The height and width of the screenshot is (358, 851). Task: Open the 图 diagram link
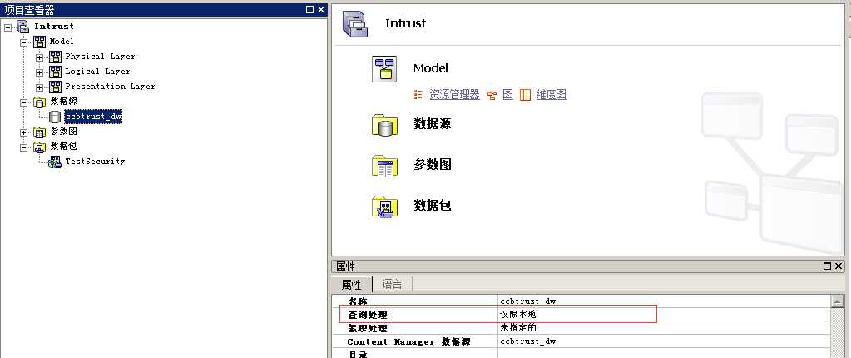508,95
